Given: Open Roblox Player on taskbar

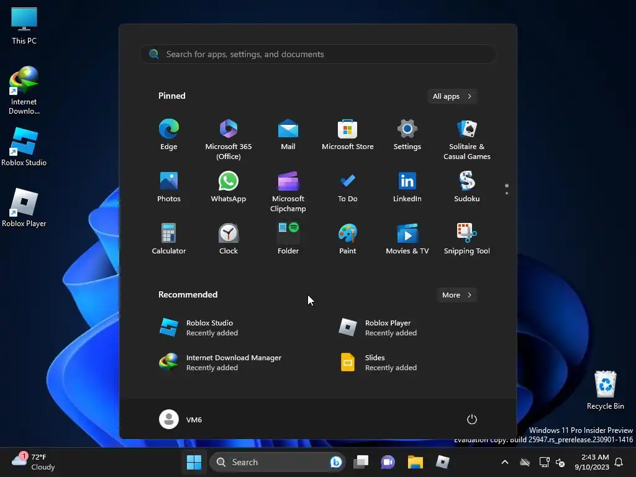Looking at the screenshot, I should tap(442, 462).
